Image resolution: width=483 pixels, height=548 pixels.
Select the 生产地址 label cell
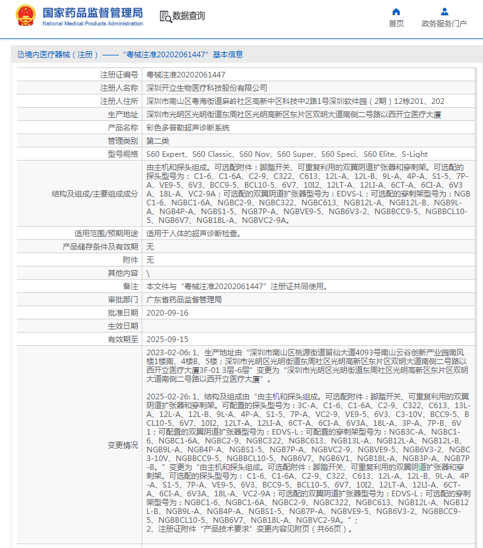pos(79,115)
